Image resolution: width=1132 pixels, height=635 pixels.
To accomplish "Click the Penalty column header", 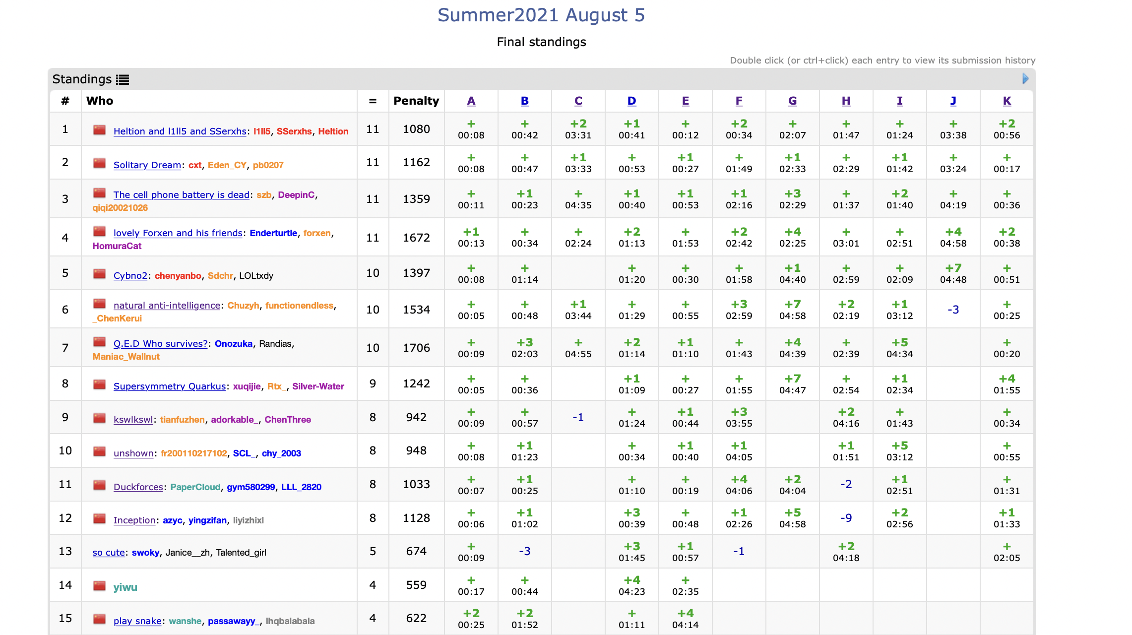I will point(416,101).
